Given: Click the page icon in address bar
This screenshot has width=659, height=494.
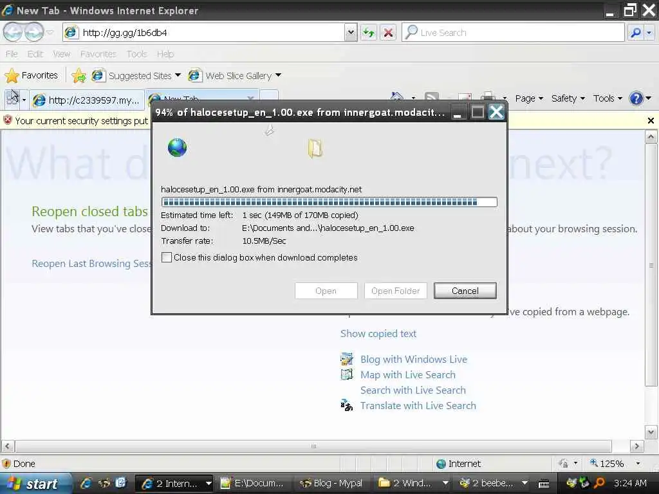Looking at the screenshot, I should [71, 32].
